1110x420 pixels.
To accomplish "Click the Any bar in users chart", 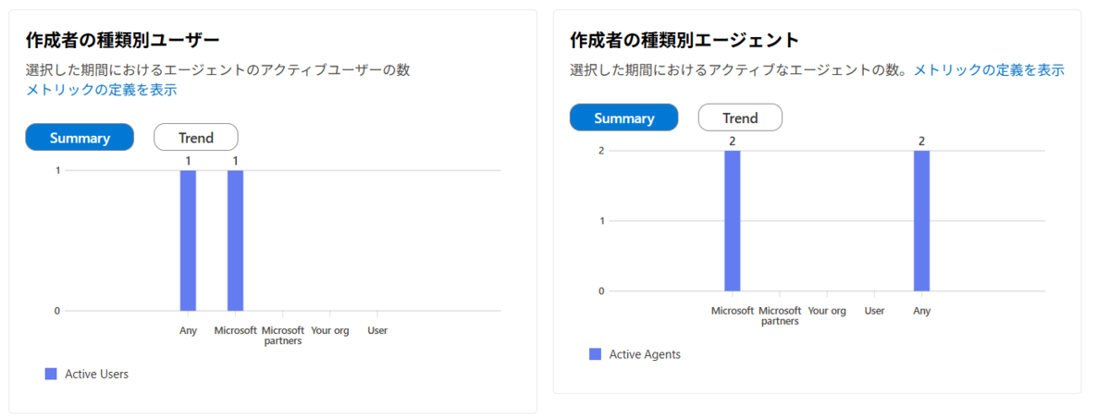I will pos(188,241).
